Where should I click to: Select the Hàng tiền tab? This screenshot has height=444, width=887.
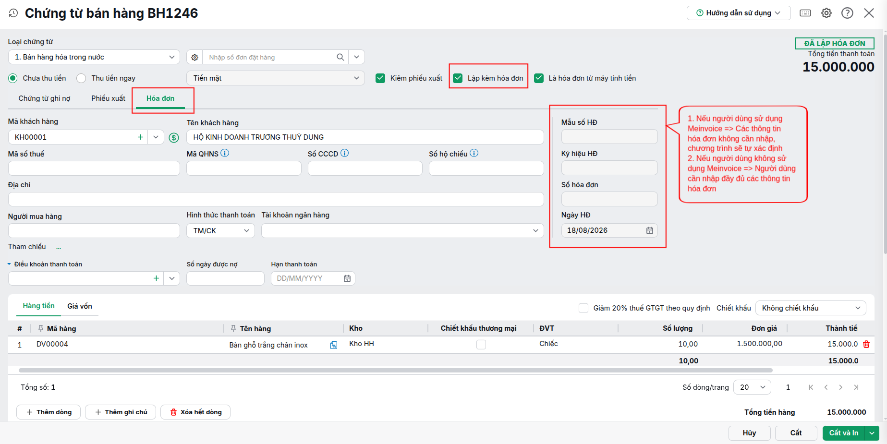(x=39, y=306)
